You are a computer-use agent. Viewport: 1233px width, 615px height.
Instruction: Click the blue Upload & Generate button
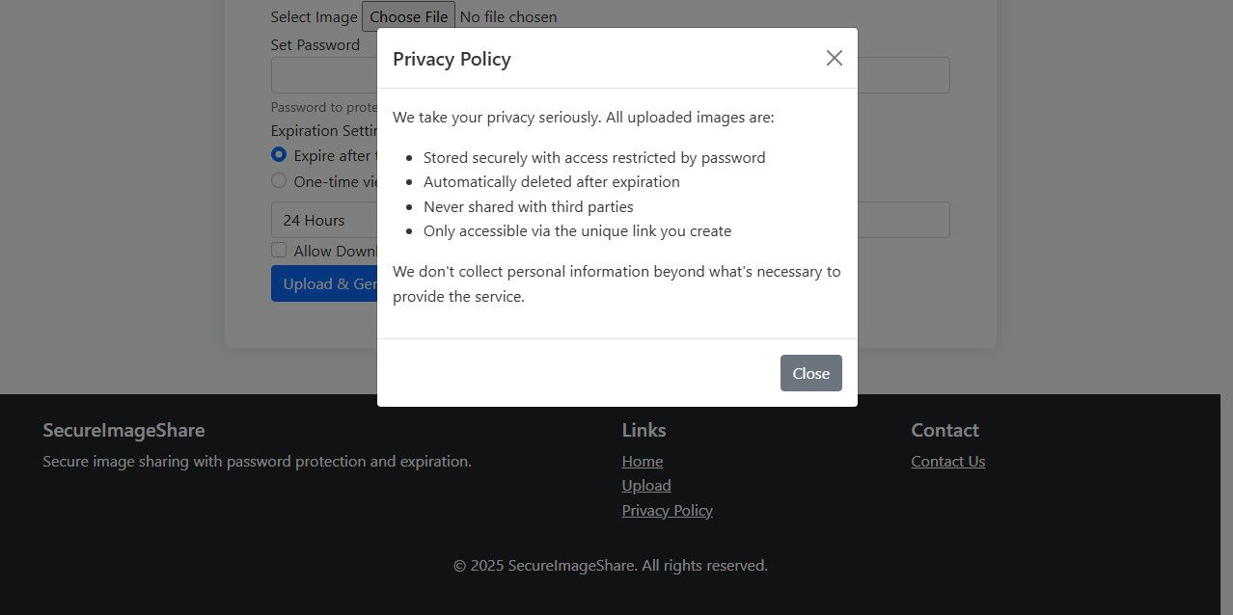click(323, 283)
